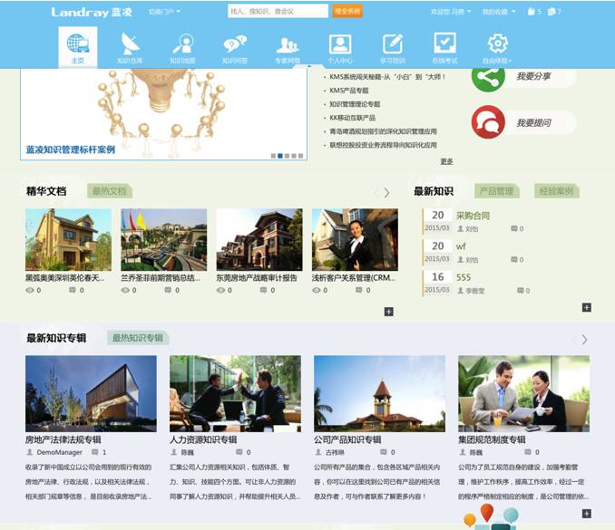
Task: Click comment icon under 浅析客户关系管理(CRM...
Action: click(x=359, y=290)
